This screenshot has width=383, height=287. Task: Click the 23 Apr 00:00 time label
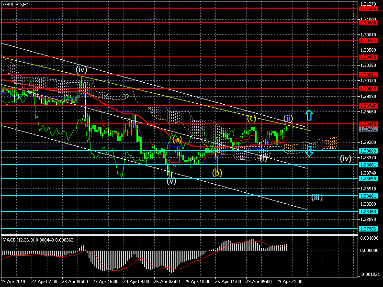(x=75, y=282)
